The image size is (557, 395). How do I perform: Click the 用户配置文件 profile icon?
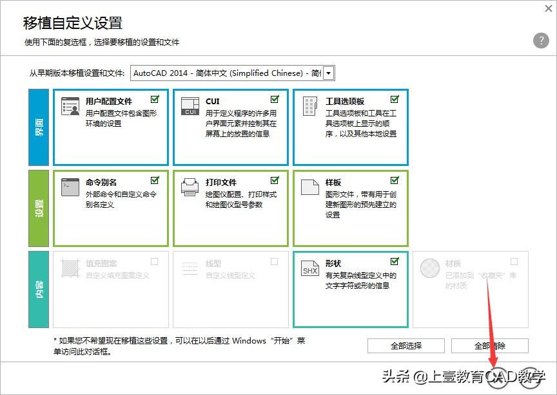tap(71, 107)
